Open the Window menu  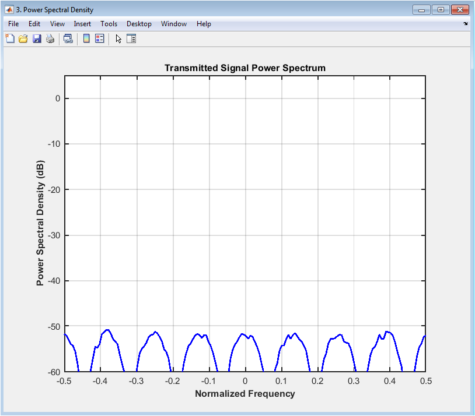click(x=174, y=24)
